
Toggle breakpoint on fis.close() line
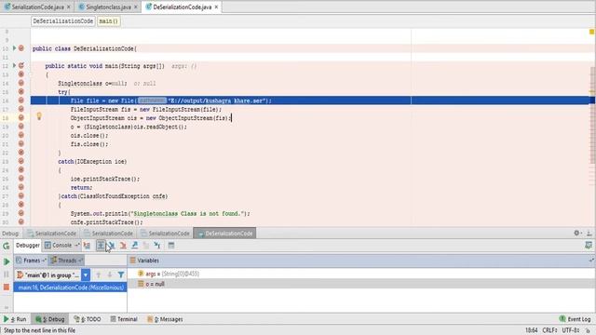point(21,143)
